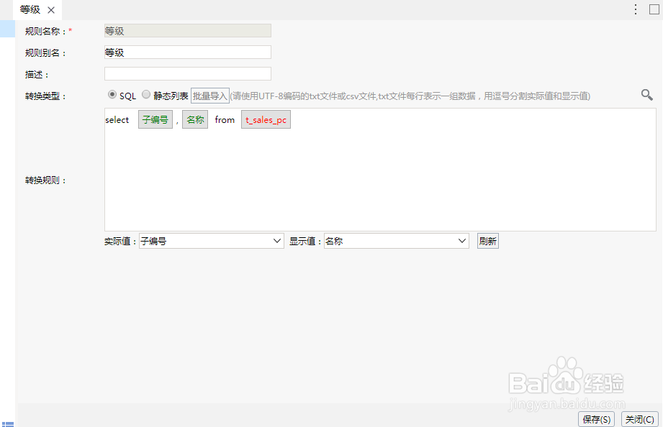Select the SQL radio button
663x427 pixels.
112,95
